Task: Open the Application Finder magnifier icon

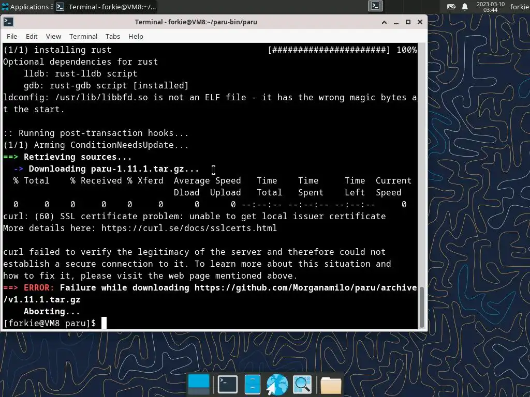Action: coord(302,385)
